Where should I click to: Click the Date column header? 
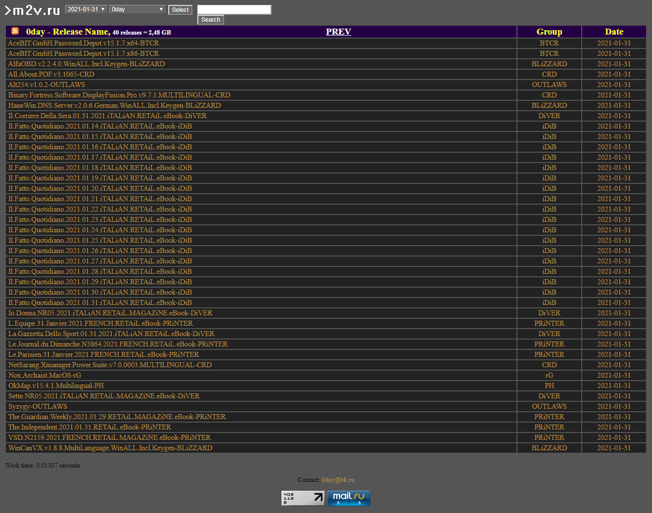(614, 32)
